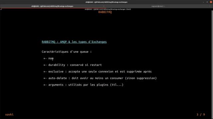The width and height of the screenshot is (213, 119).
Task: Close the 06-amqp-exchanges tab
Action: [x=104, y=6]
